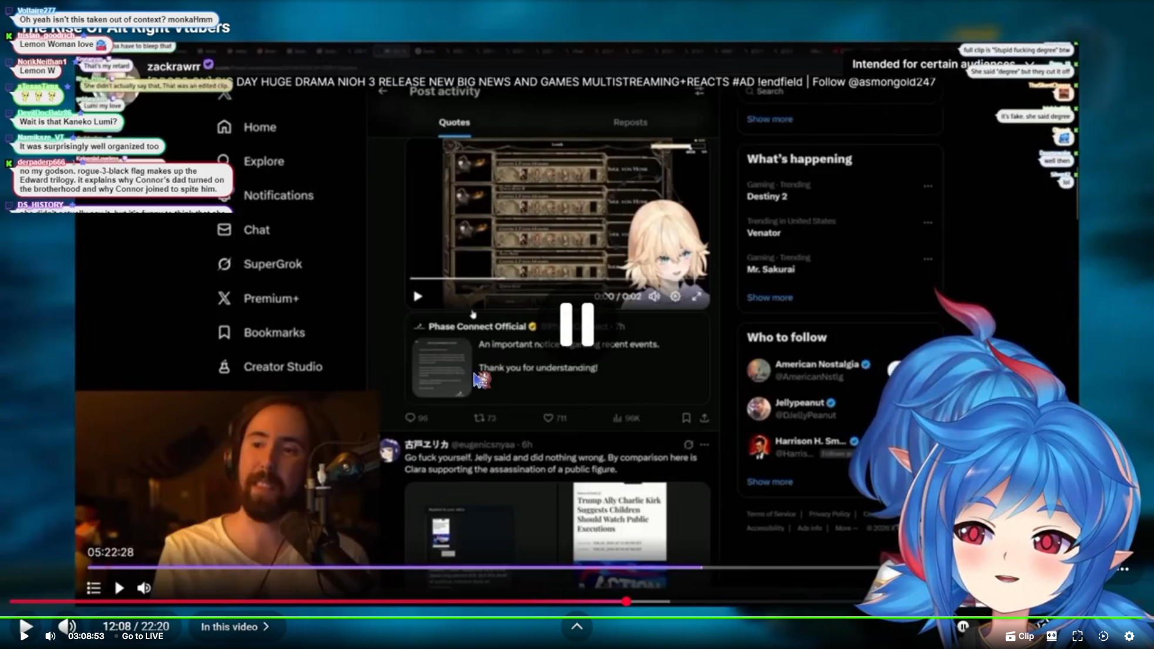This screenshot has height=649, width=1154.
Task: Open the more menu on 古戸エリカ's tweet
Action: point(705,445)
